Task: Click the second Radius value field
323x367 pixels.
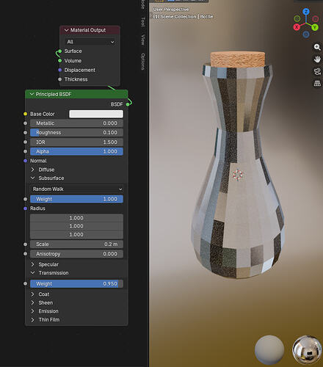Action: coord(76,226)
